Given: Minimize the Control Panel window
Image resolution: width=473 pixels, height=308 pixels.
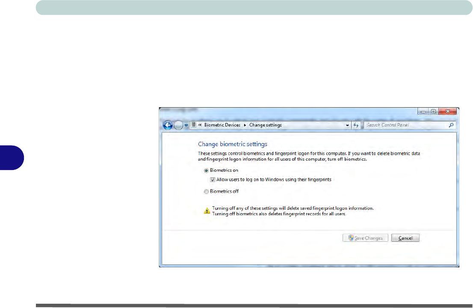Looking at the screenshot, I should 423,111.
